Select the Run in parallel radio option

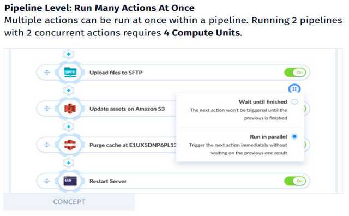coord(294,136)
